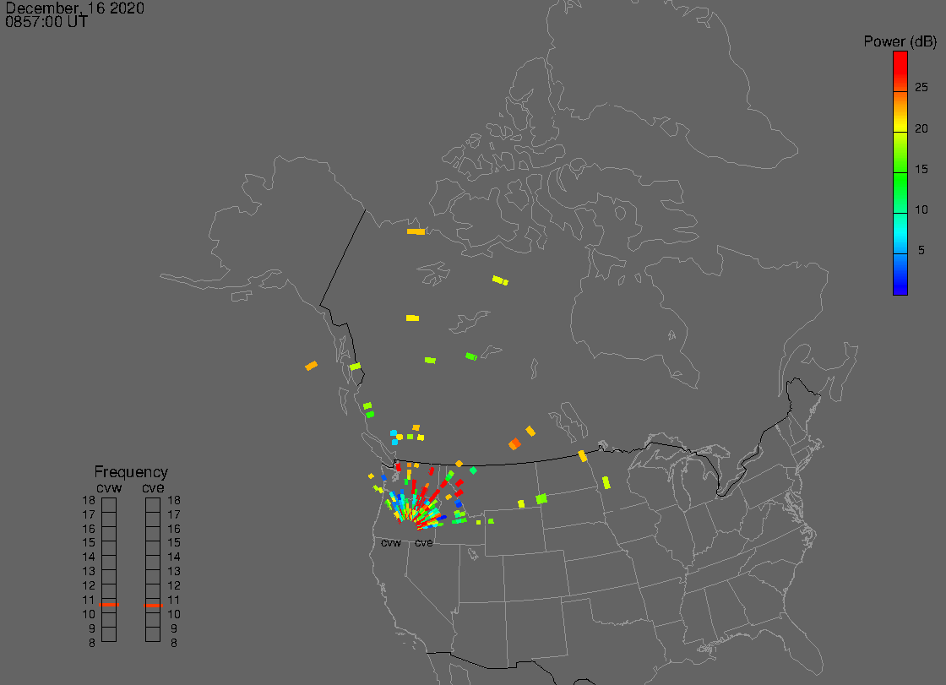Click the top cell of cvw frequency bar

[x=109, y=505]
